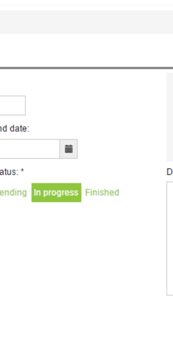Click the partly visible Pending link
The width and height of the screenshot is (173, 347).
(x=13, y=192)
